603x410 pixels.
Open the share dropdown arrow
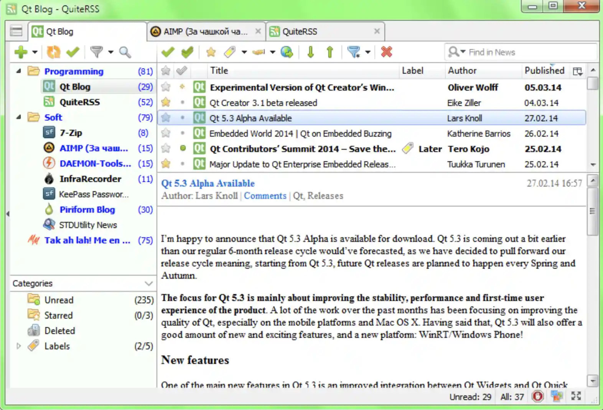click(x=272, y=52)
